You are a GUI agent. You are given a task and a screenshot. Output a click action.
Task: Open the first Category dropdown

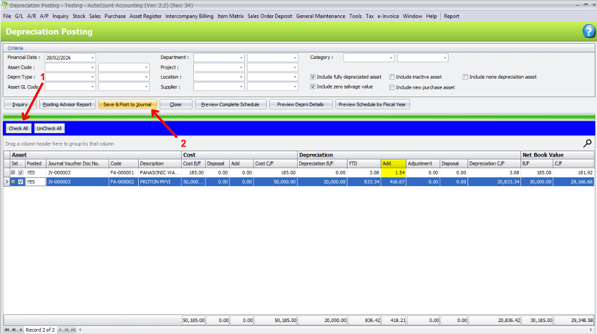pos(391,58)
